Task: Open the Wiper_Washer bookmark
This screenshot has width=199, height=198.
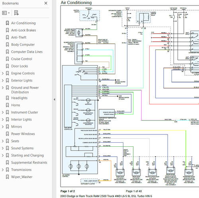Action: point(22,177)
